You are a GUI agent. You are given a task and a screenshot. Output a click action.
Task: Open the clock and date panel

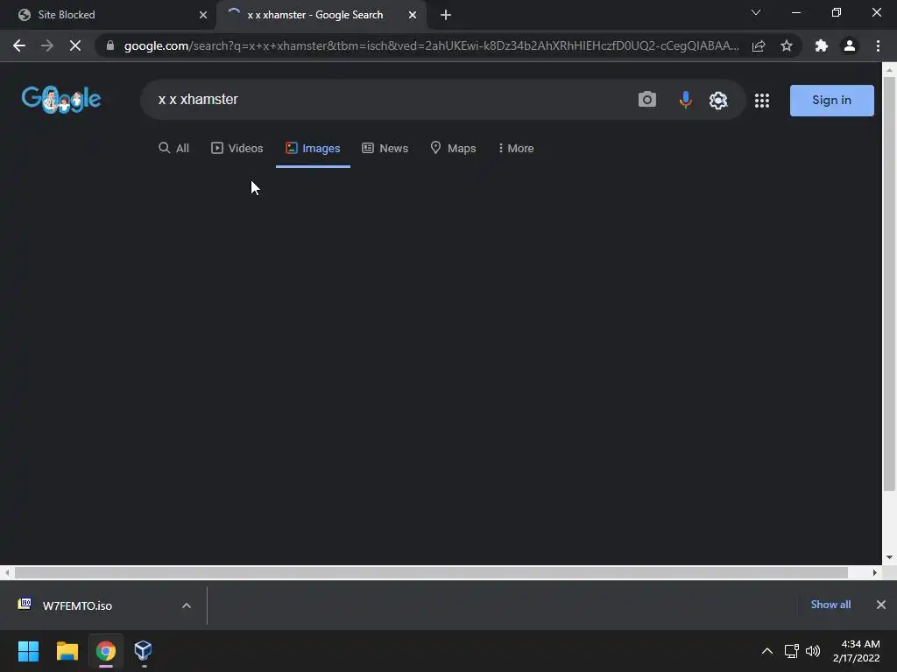tap(857, 651)
